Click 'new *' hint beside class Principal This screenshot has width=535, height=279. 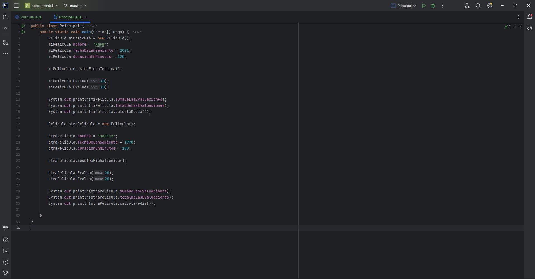click(x=92, y=26)
